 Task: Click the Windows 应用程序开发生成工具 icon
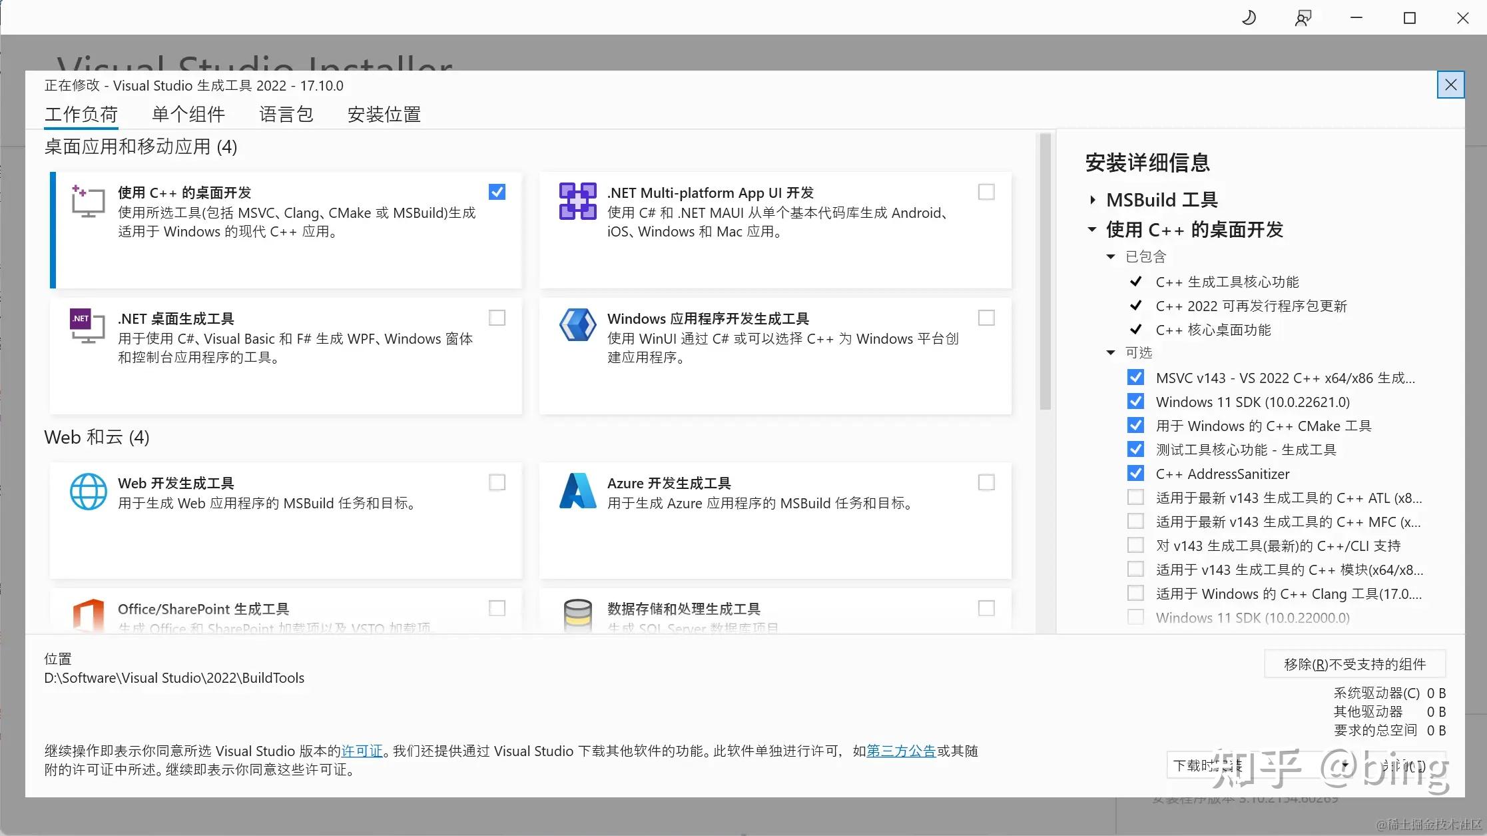pyautogui.click(x=577, y=325)
